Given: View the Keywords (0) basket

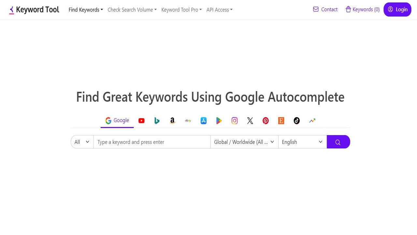Looking at the screenshot, I should coord(363,9).
